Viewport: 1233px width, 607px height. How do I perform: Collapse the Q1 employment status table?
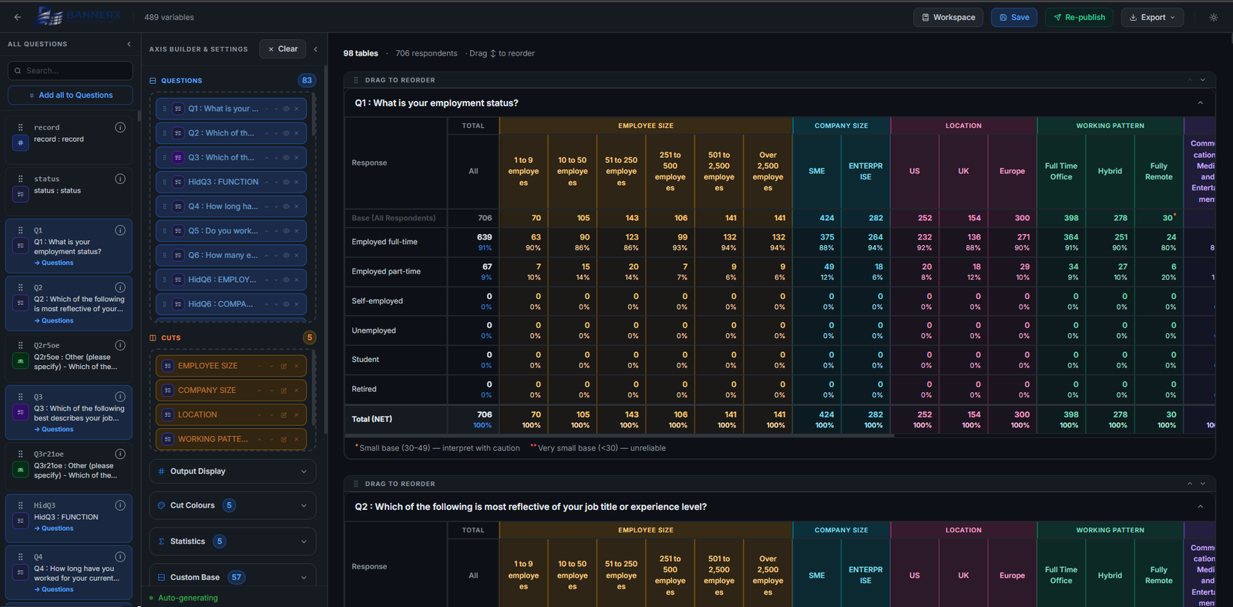1200,102
